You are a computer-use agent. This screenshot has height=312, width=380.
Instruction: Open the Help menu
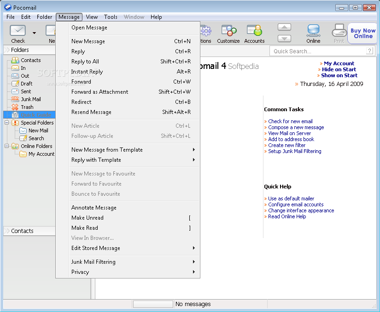pos(156,17)
